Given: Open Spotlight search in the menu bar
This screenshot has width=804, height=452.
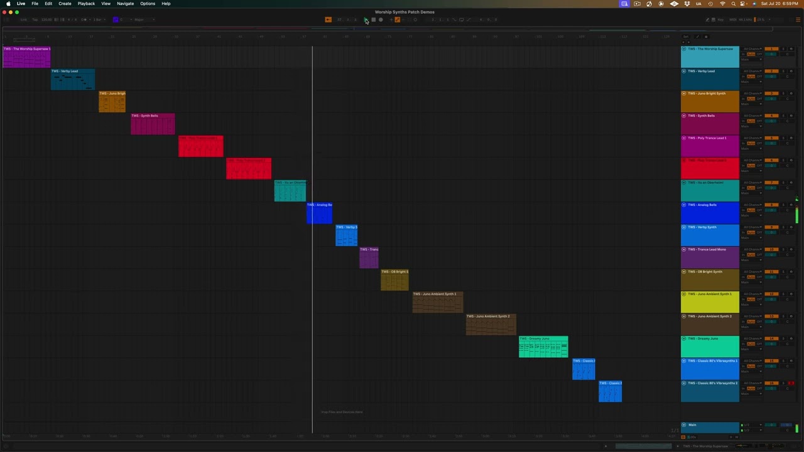Looking at the screenshot, I should pyautogui.click(x=734, y=4).
